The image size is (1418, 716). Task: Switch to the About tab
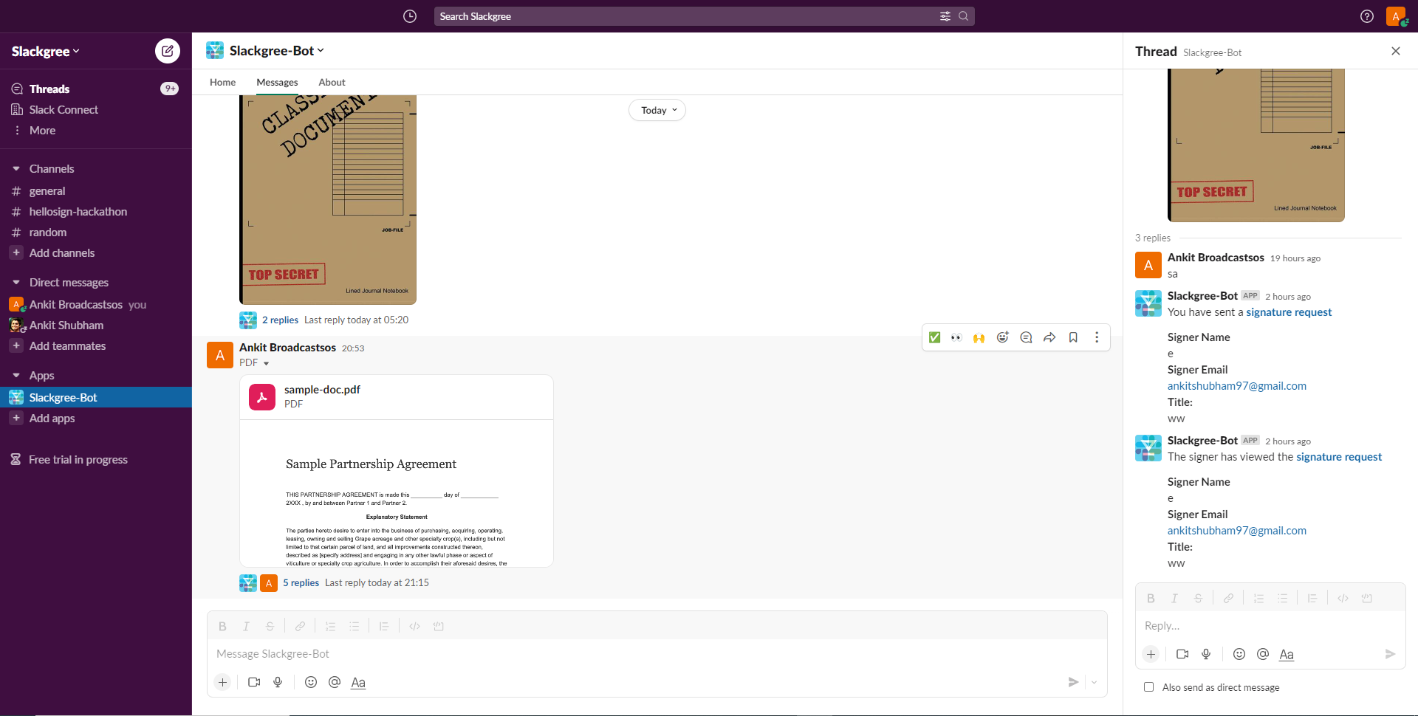pos(332,82)
